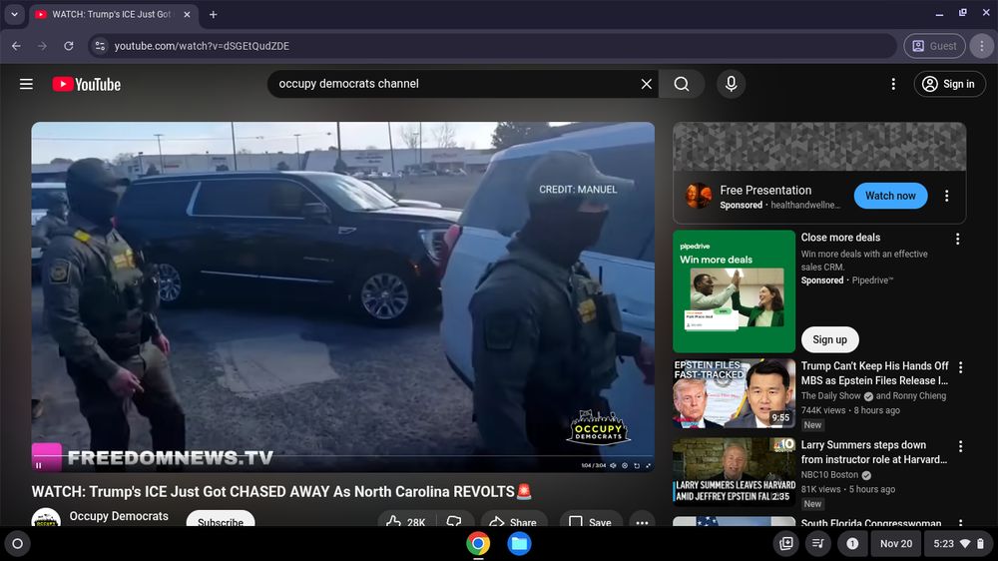Visit the NBC10 Boston channel name

tap(829, 474)
